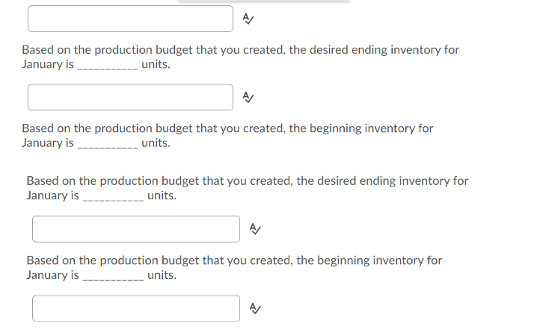Click the blank line in last beginning inventory question
This screenshot has height=329, width=546.
point(112,277)
